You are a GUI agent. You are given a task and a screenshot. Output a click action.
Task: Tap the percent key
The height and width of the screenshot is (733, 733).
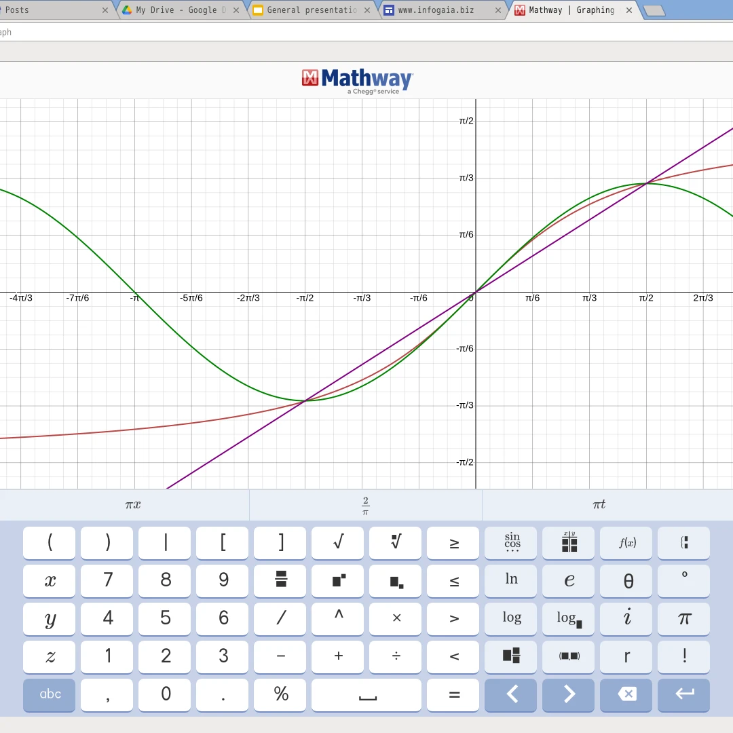pos(280,695)
